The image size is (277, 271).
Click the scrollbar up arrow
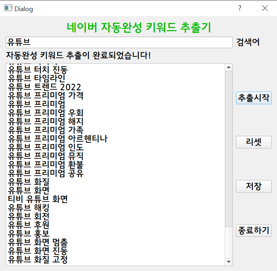pyautogui.click(x=229, y=67)
